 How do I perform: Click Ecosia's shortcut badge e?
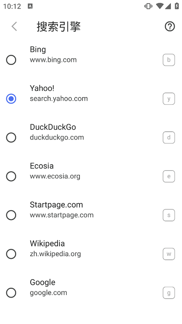click(x=169, y=176)
